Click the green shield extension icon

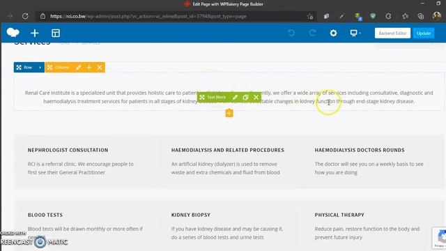click(x=373, y=16)
